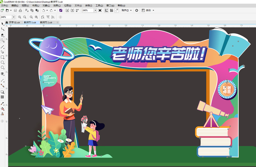The width and height of the screenshot is (256, 167).
Task: Select the Interactive Fill bucket tool
Action: [x=2, y=109]
